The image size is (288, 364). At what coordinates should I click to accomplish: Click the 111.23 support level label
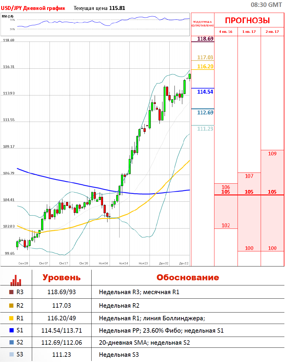click(205, 129)
